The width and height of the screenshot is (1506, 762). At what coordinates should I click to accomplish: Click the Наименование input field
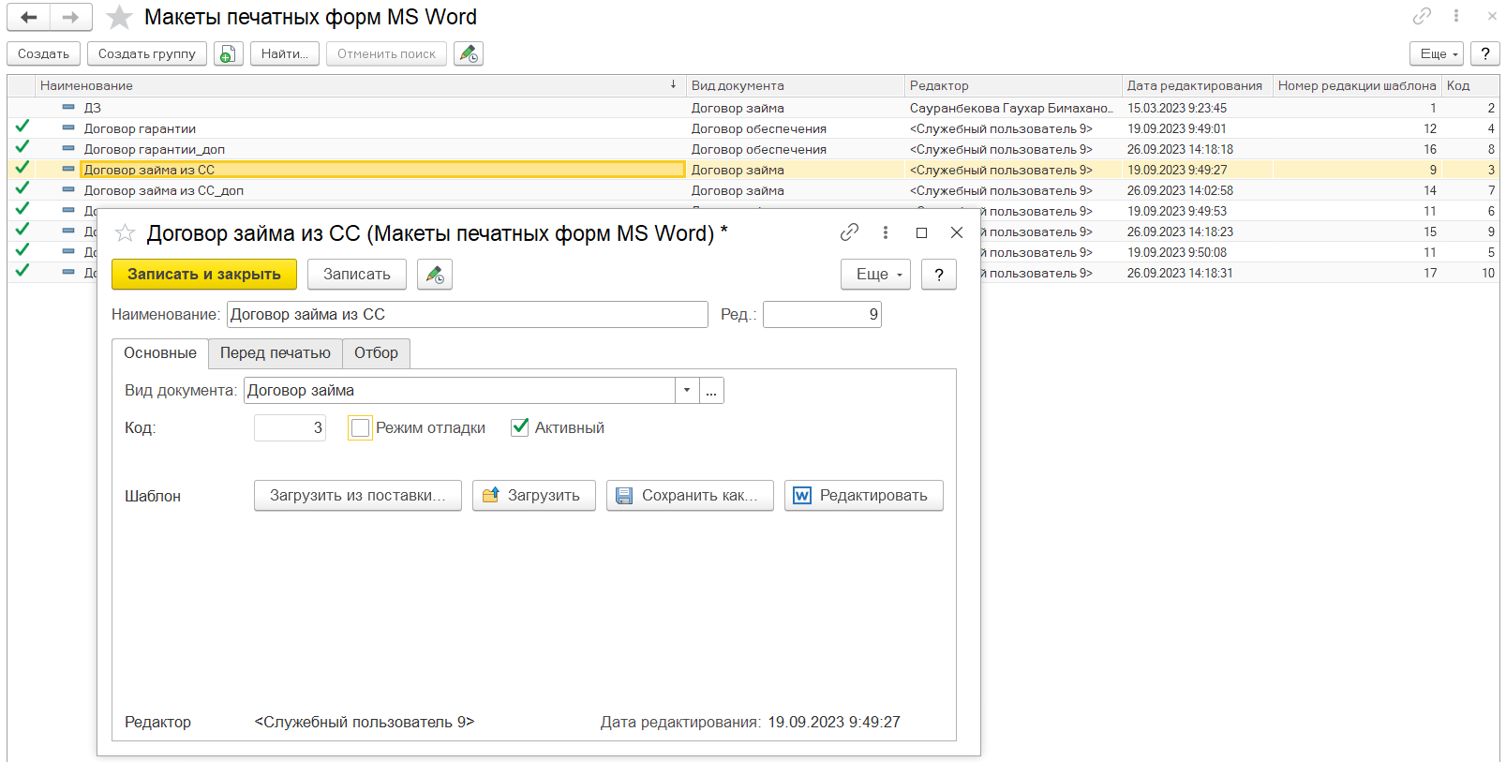tap(467, 315)
